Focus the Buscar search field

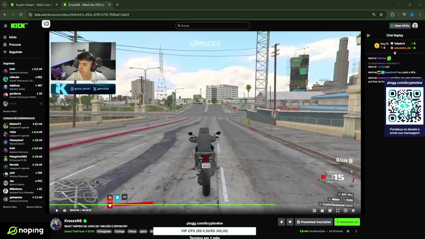[x=212, y=26]
